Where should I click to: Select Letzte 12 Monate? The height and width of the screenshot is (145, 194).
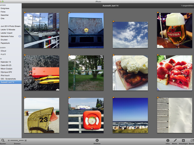point(8,30)
